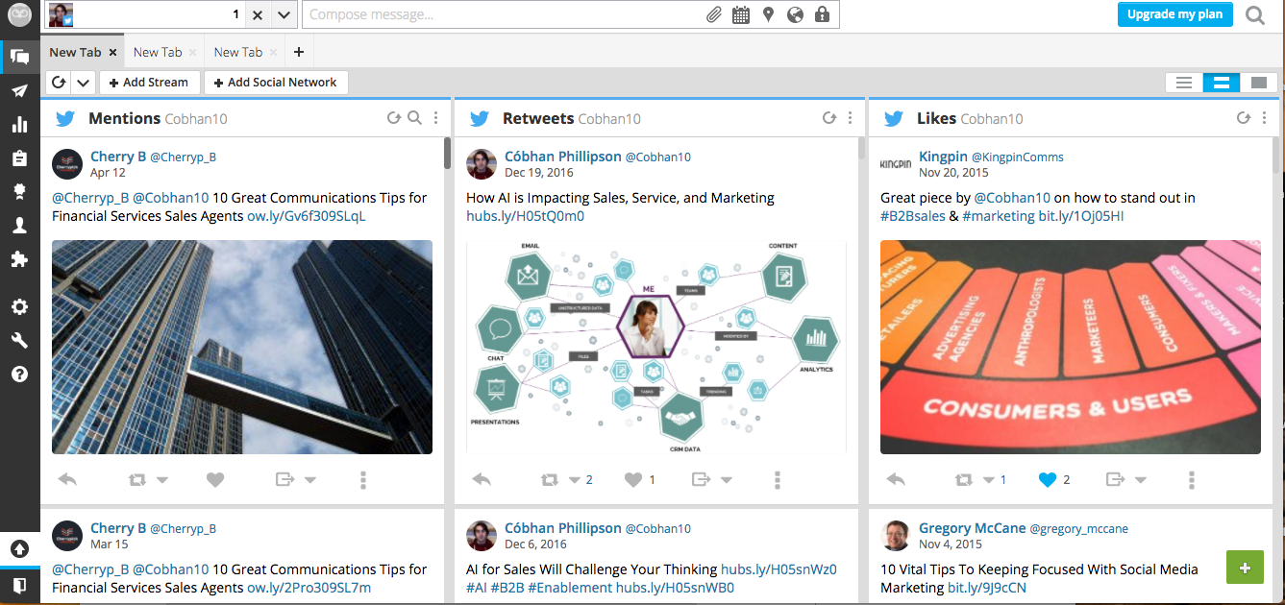Attach a file with the paperclip icon
The width and height of the screenshot is (1285, 605).
click(713, 14)
